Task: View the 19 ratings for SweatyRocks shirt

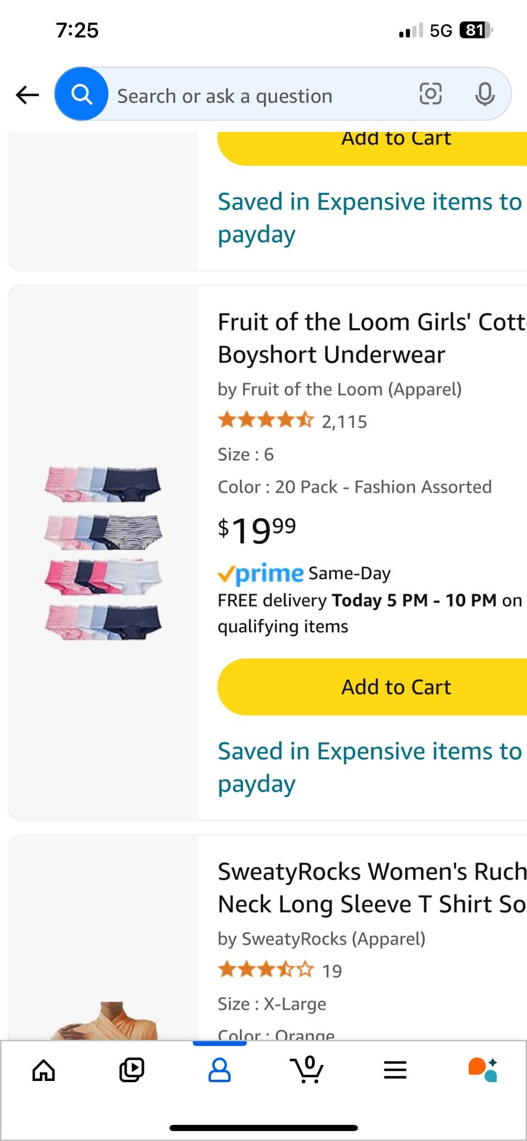Action: pos(332,972)
